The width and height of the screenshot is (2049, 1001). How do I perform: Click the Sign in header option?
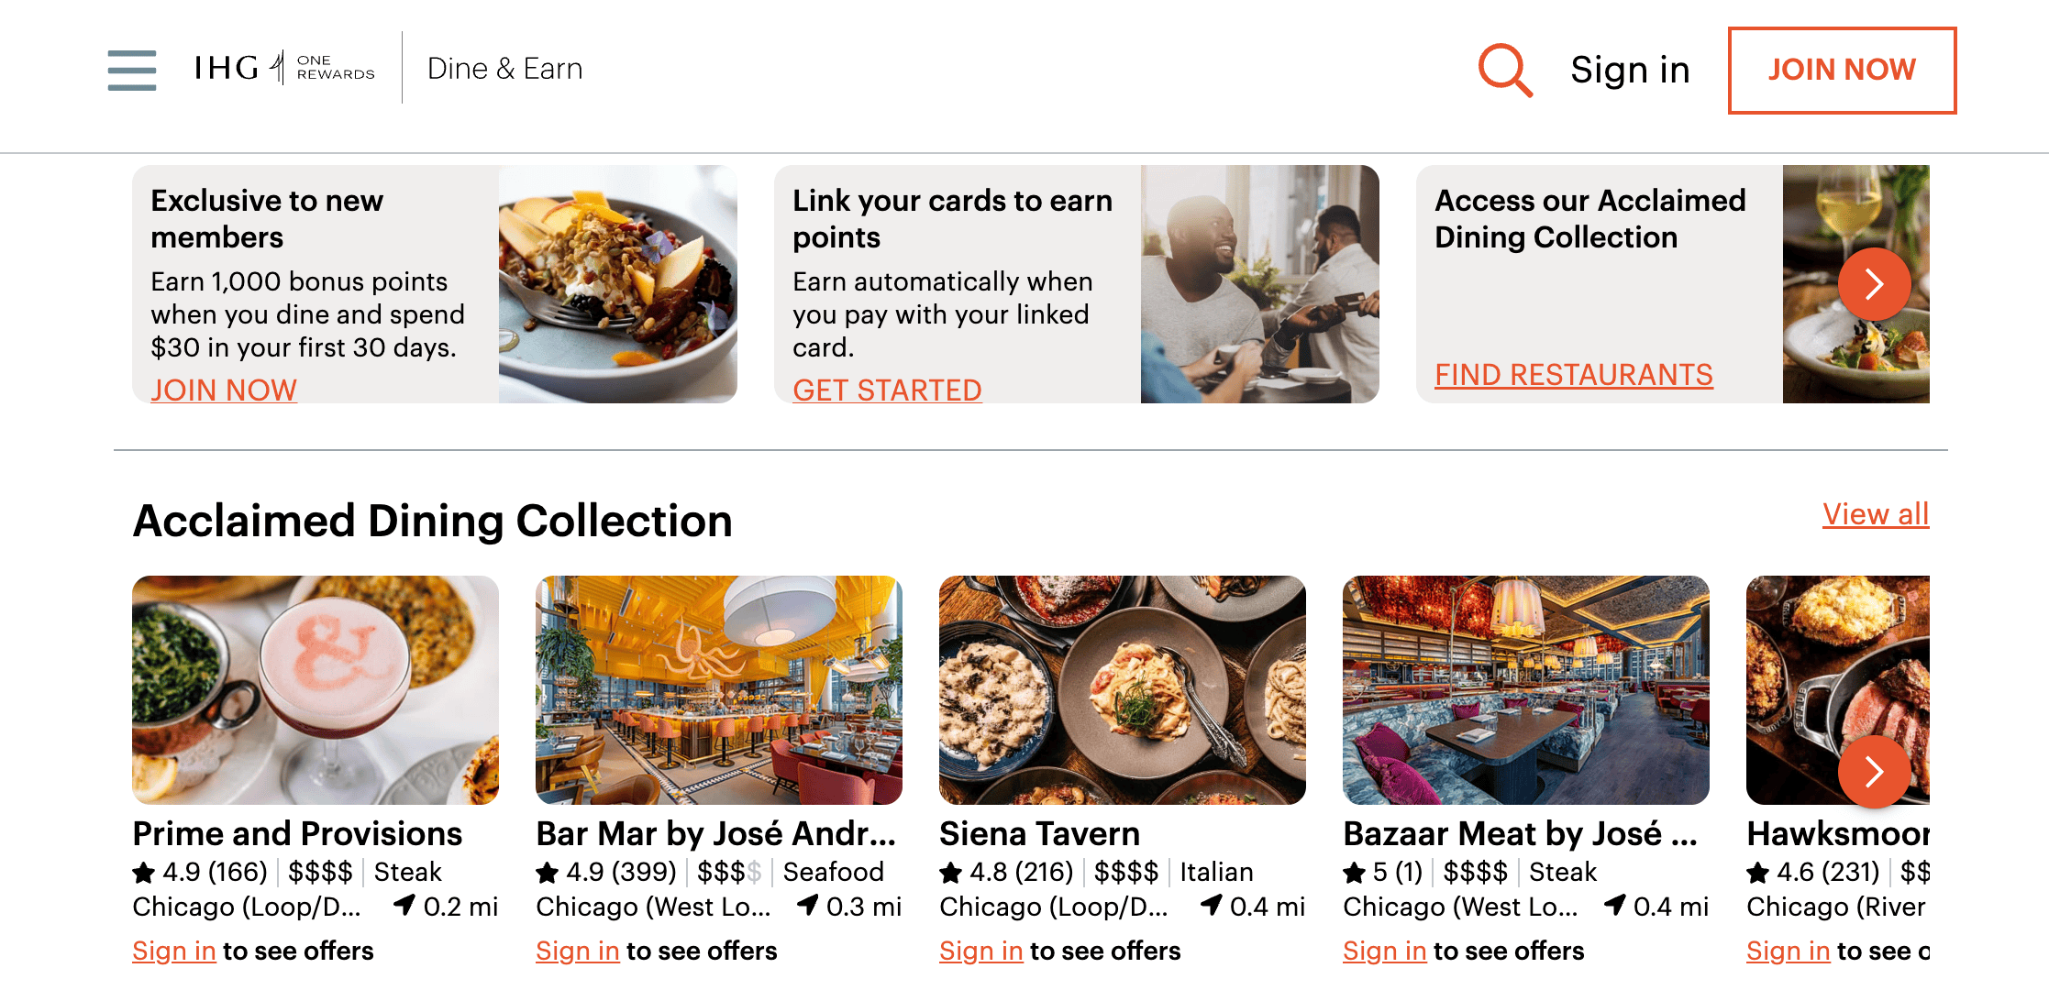(1630, 69)
